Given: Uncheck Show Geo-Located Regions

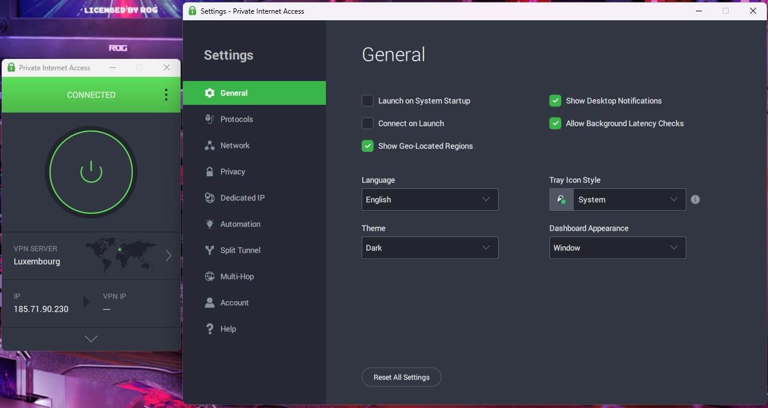Looking at the screenshot, I should 368,146.
